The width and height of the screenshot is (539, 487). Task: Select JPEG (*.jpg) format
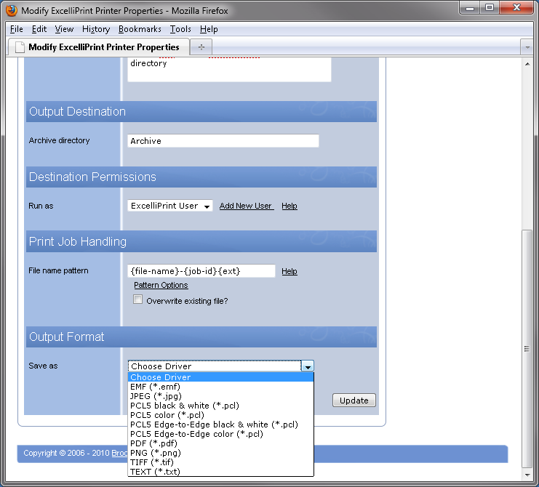click(x=220, y=396)
